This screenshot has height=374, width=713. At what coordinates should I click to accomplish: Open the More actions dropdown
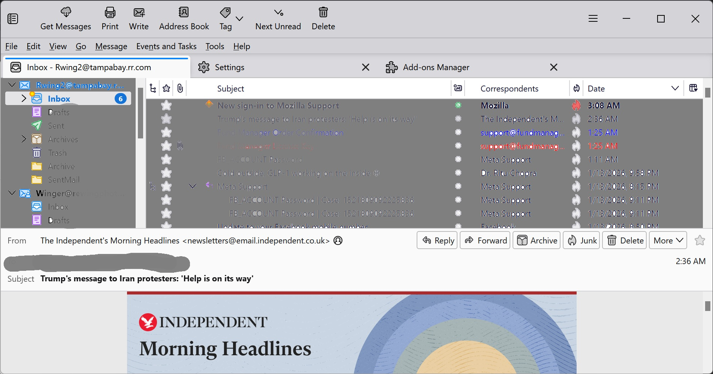[x=668, y=240]
